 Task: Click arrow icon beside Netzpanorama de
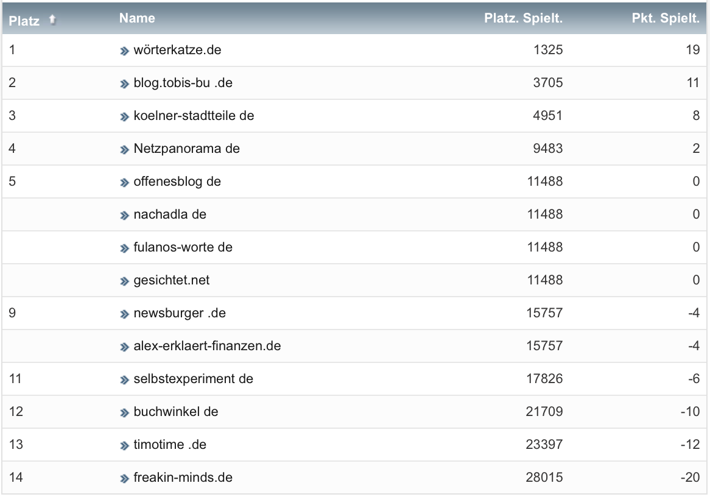pyautogui.click(x=124, y=150)
